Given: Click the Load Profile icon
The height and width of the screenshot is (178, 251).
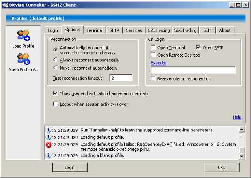Looking at the screenshot, I should 23,36.
